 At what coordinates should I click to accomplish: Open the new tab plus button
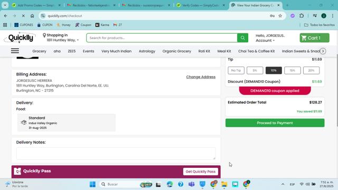[287, 5]
